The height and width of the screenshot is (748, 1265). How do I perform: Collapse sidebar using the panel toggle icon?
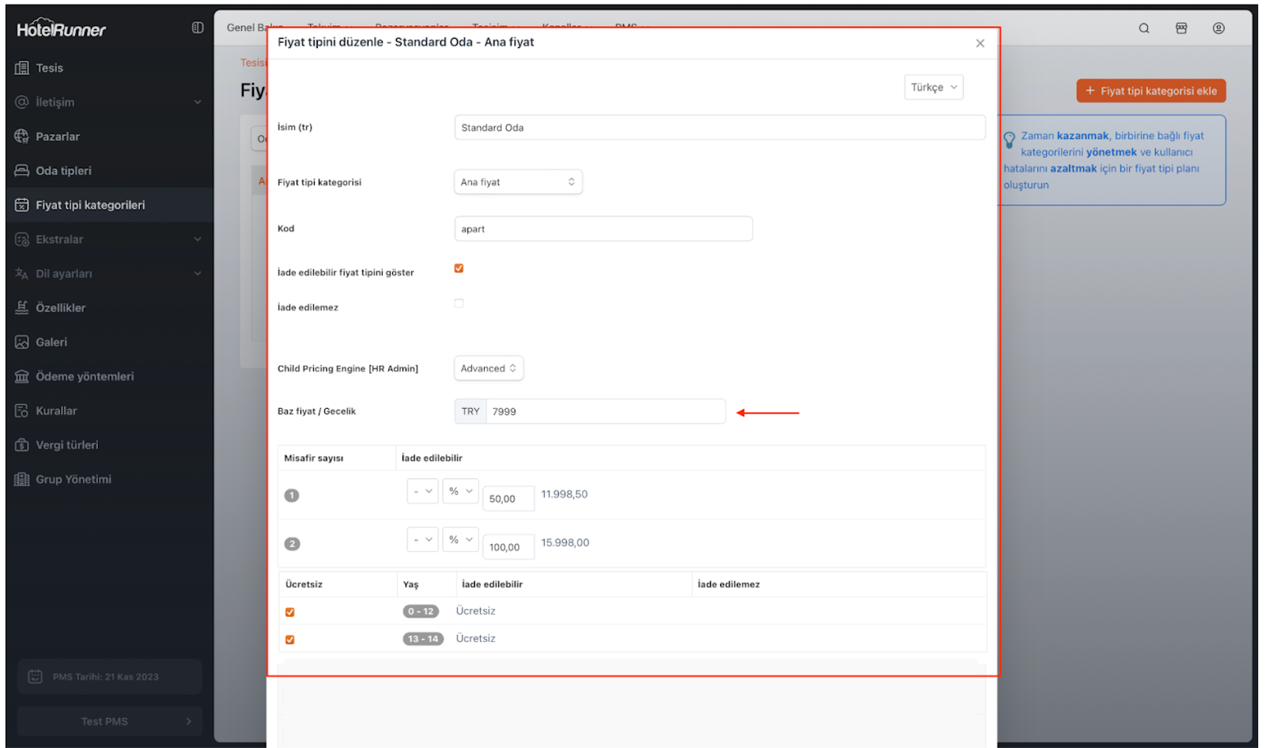pyautogui.click(x=198, y=28)
